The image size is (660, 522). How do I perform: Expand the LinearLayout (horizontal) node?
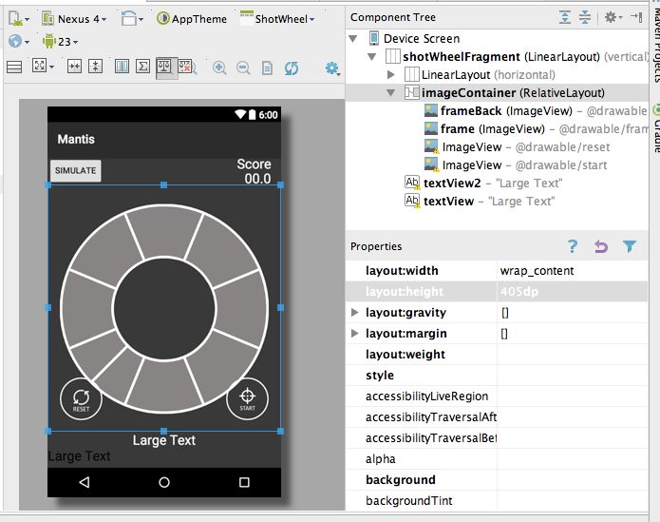click(x=391, y=74)
